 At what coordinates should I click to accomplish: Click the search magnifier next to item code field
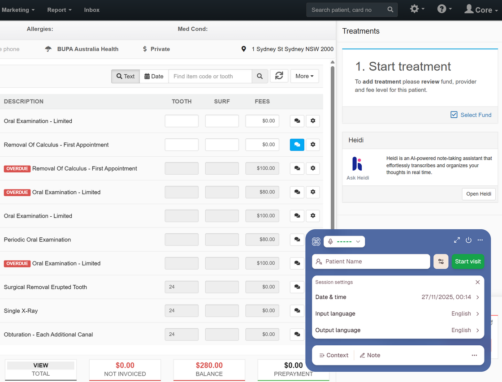260,76
